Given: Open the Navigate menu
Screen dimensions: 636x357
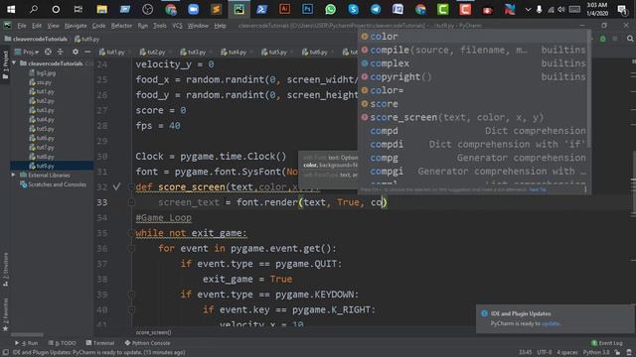Looking at the screenshot, I should (76, 26).
